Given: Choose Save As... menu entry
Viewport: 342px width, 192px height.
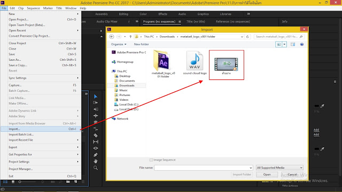Looking at the screenshot, I should point(41,60).
